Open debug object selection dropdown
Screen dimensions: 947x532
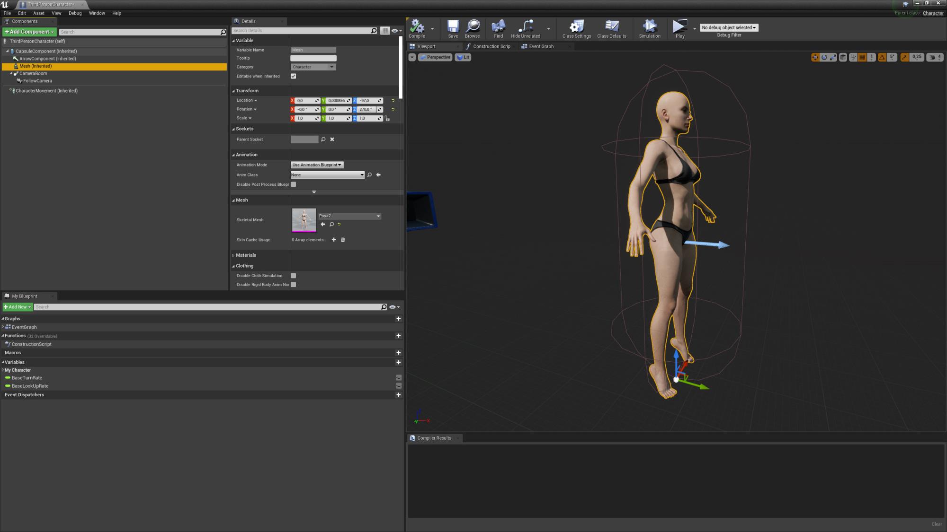(x=729, y=27)
